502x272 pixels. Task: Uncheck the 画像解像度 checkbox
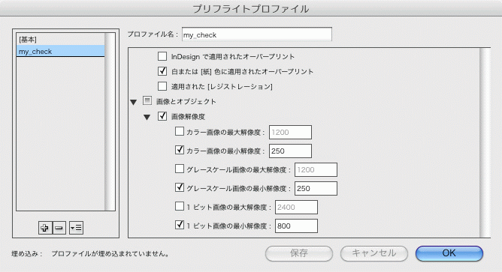click(162, 116)
